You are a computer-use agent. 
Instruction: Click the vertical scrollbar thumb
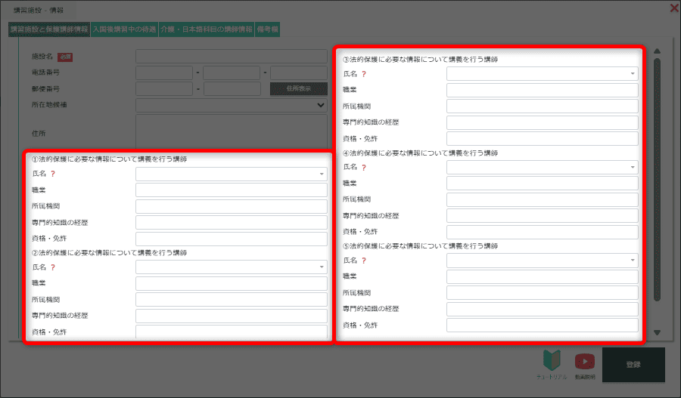point(657,180)
